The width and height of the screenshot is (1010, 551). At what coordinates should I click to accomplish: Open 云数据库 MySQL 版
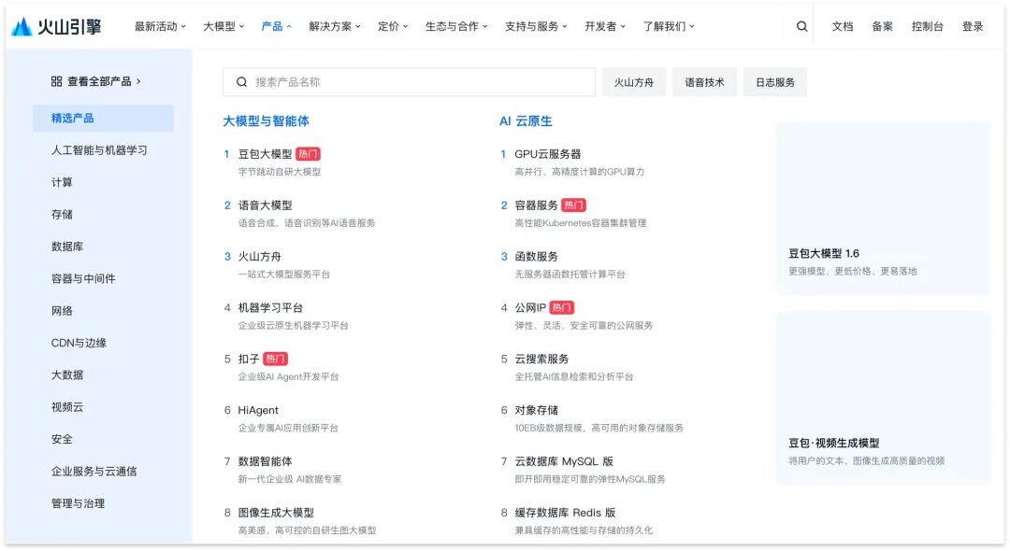pos(564,461)
